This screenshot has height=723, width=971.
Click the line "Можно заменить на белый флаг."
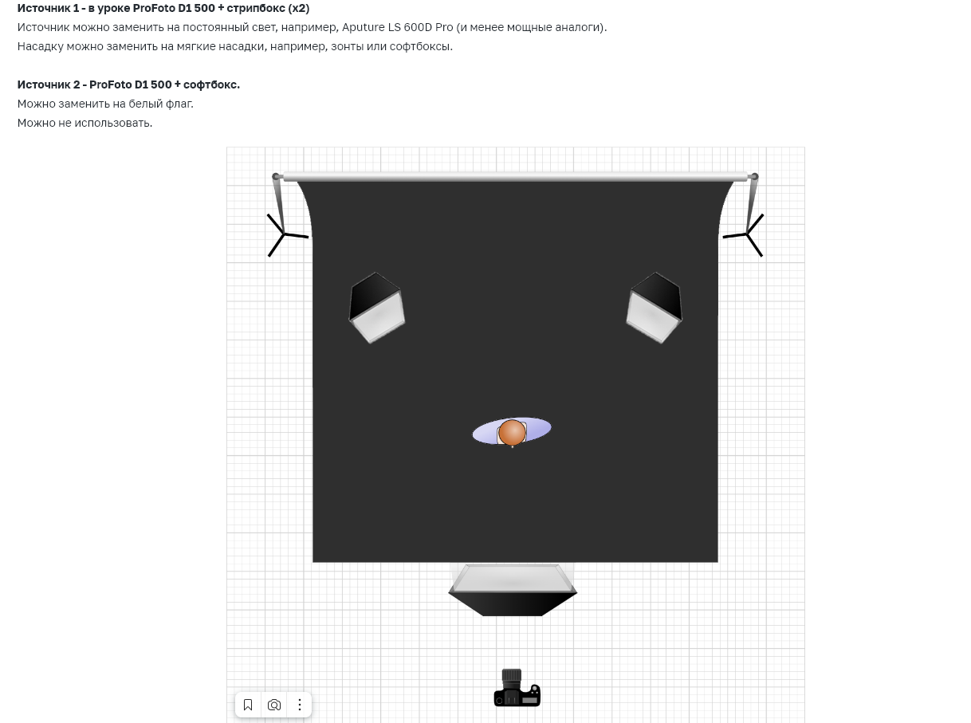pos(105,104)
